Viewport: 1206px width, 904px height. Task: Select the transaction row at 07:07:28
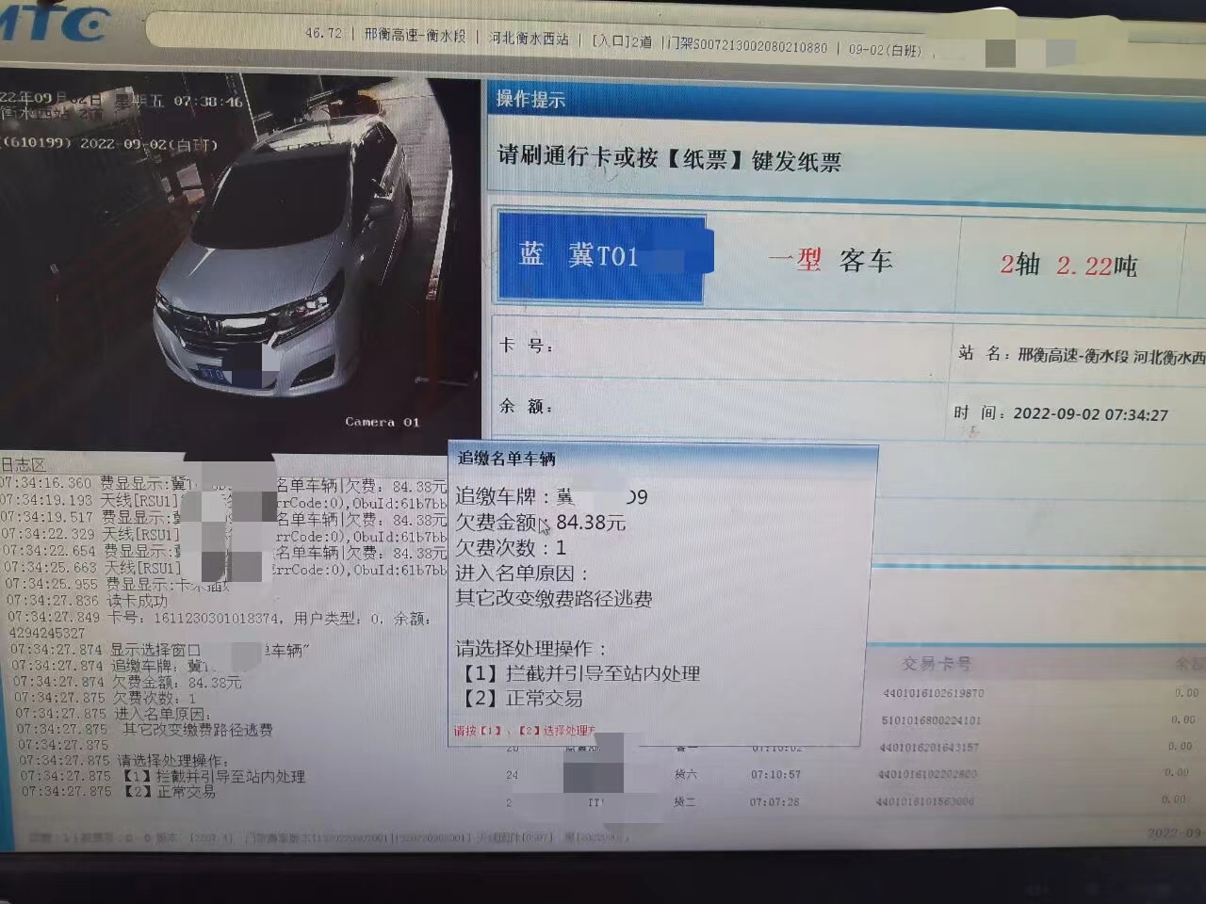coord(848,801)
